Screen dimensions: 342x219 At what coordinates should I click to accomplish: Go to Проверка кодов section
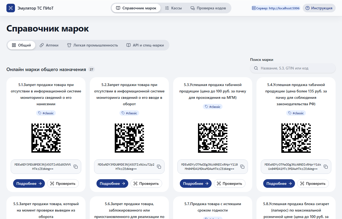(208, 8)
